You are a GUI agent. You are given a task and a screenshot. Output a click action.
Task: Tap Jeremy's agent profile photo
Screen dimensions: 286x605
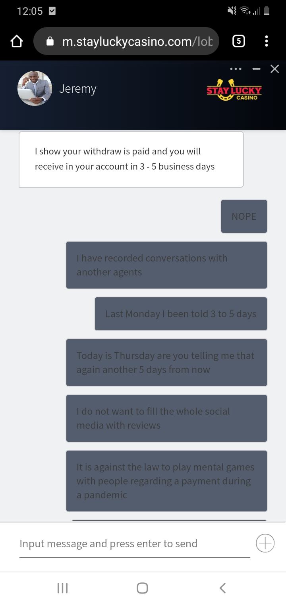[35, 88]
